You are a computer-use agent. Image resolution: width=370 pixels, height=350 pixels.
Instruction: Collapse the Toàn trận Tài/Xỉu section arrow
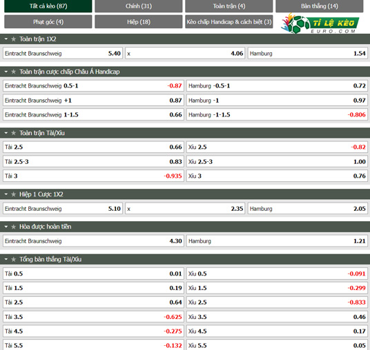pyautogui.click(x=6, y=133)
